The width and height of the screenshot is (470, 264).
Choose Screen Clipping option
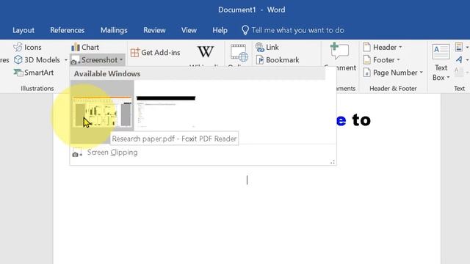pos(112,153)
